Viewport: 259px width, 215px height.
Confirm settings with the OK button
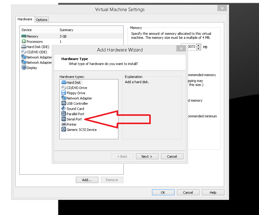click(163, 192)
